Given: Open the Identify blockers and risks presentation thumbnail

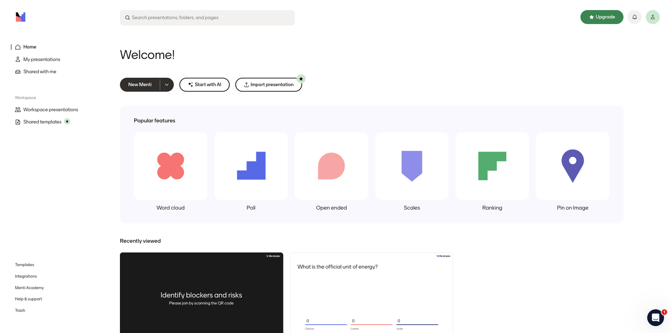Looking at the screenshot, I should coord(201,293).
